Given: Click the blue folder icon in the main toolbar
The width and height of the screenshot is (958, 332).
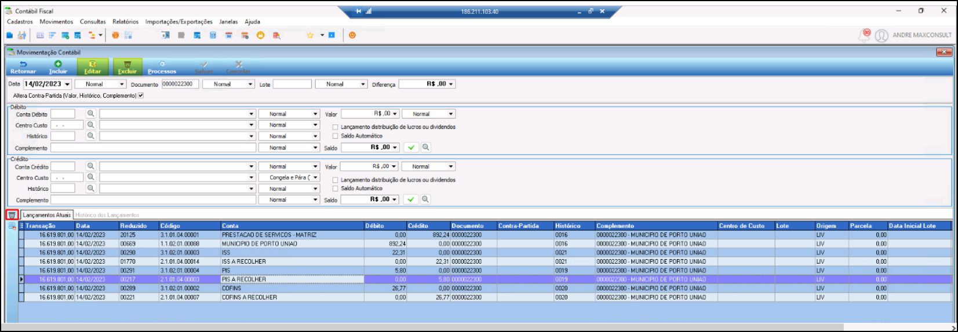Looking at the screenshot, I should pyautogui.click(x=9, y=35).
